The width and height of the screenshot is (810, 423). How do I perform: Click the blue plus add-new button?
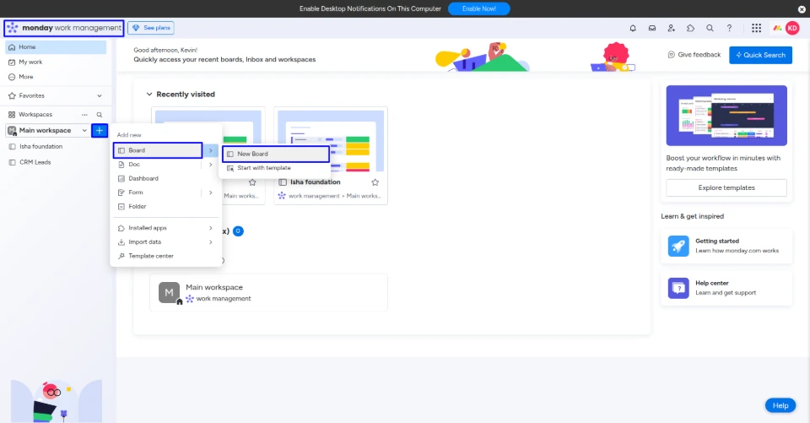(100, 131)
